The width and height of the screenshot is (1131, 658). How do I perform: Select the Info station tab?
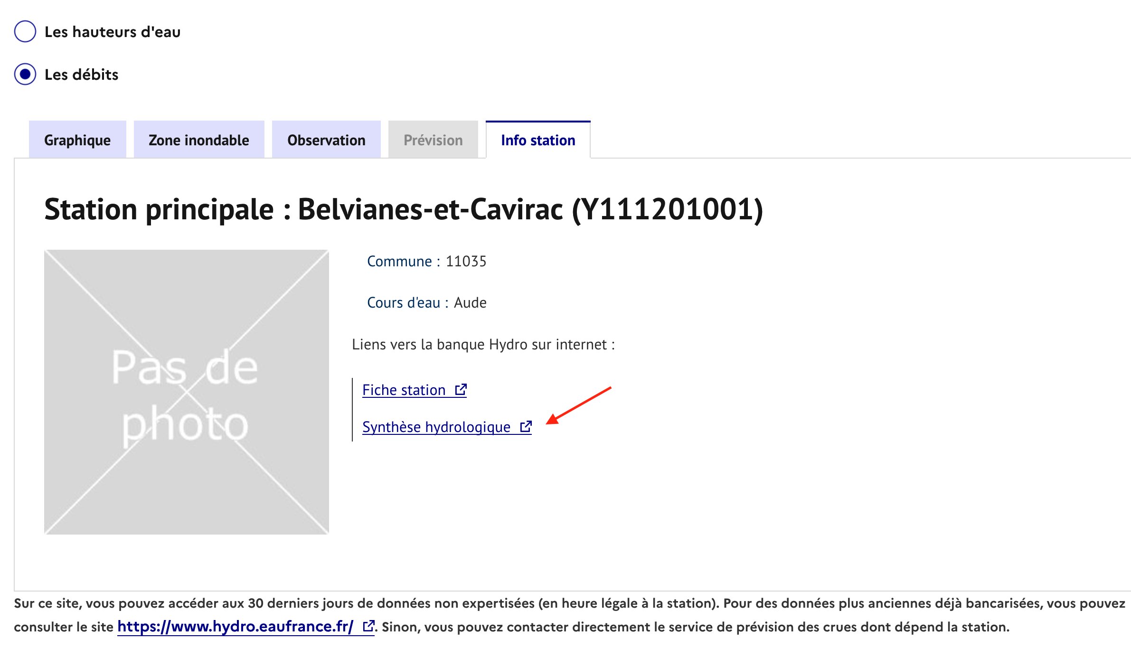pos(537,140)
